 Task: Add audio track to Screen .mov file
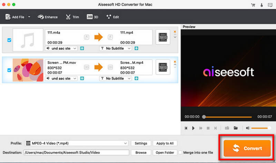[x=82, y=79]
